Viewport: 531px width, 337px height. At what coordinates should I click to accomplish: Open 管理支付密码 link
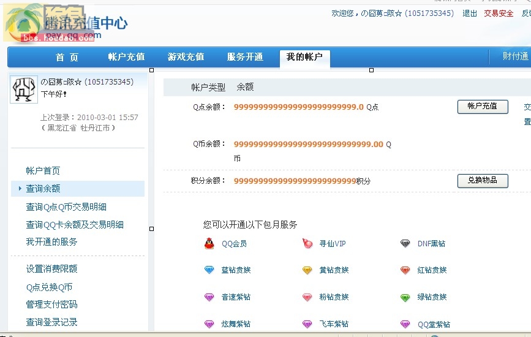click(x=51, y=305)
